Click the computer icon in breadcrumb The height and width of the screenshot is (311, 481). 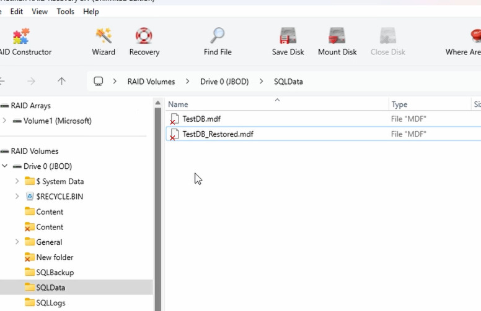point(98,82)
